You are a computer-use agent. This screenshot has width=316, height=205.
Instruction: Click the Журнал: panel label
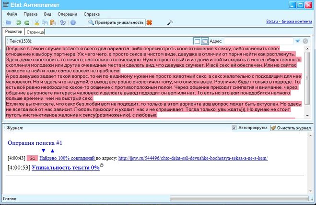[15, 128]
